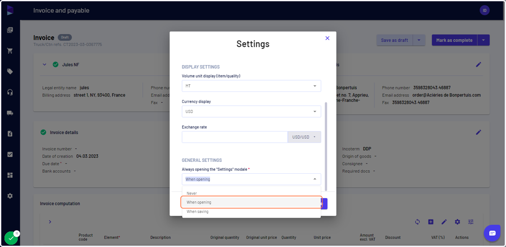Click the order@Aciéries de Bonpertuis.com email

[447, 95]
